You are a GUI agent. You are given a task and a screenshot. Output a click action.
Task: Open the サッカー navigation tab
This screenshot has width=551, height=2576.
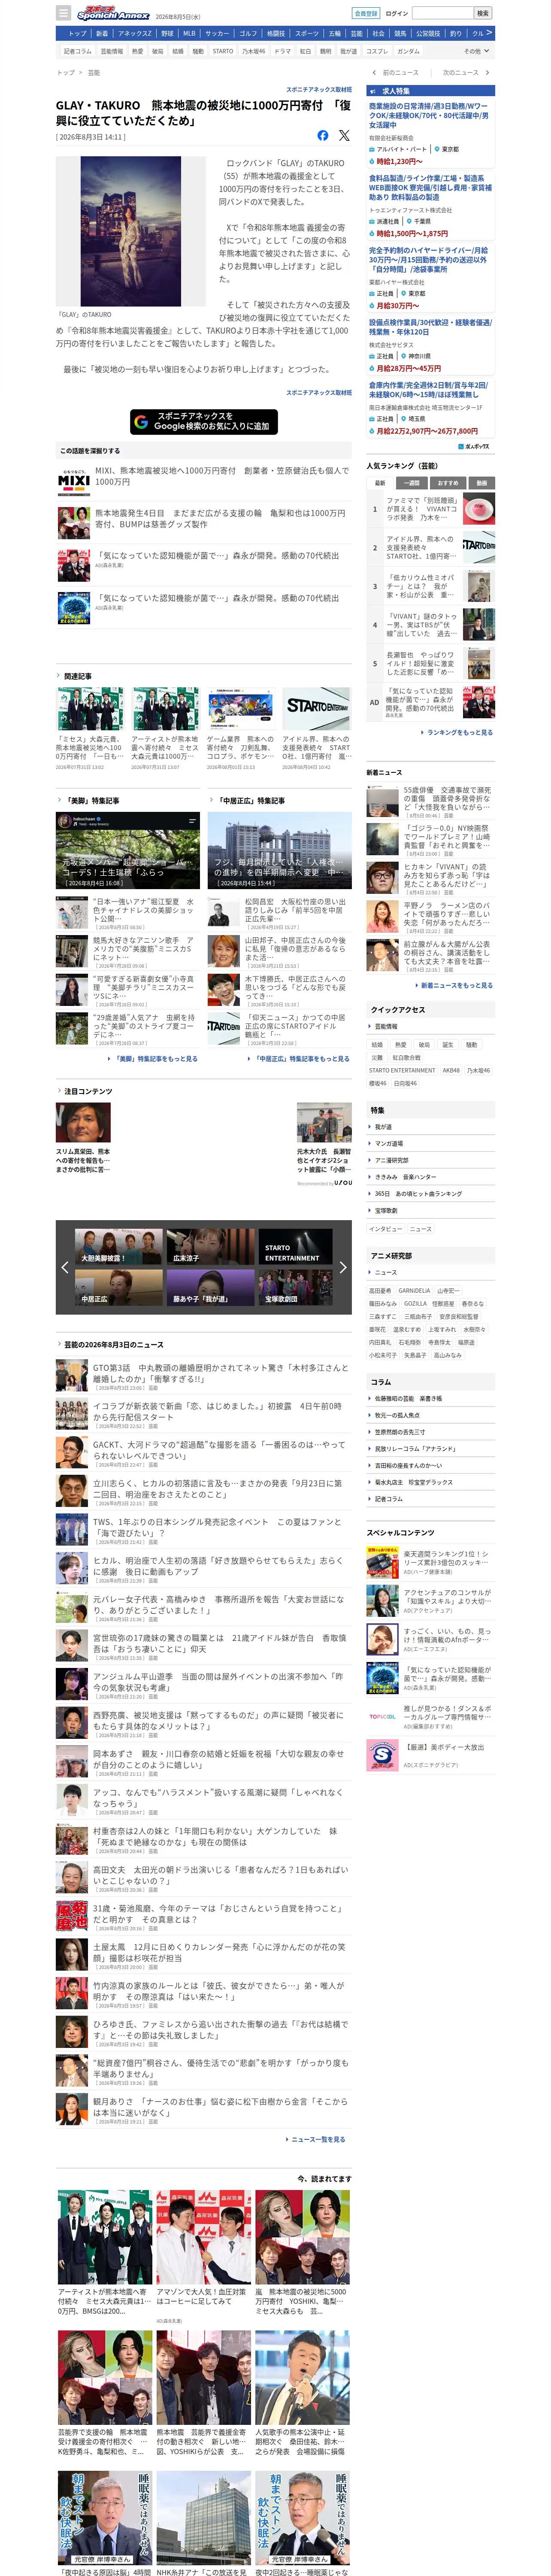(217, 33)
